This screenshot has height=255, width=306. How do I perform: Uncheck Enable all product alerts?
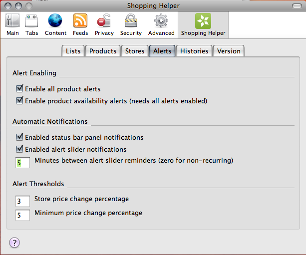point(19,89)
